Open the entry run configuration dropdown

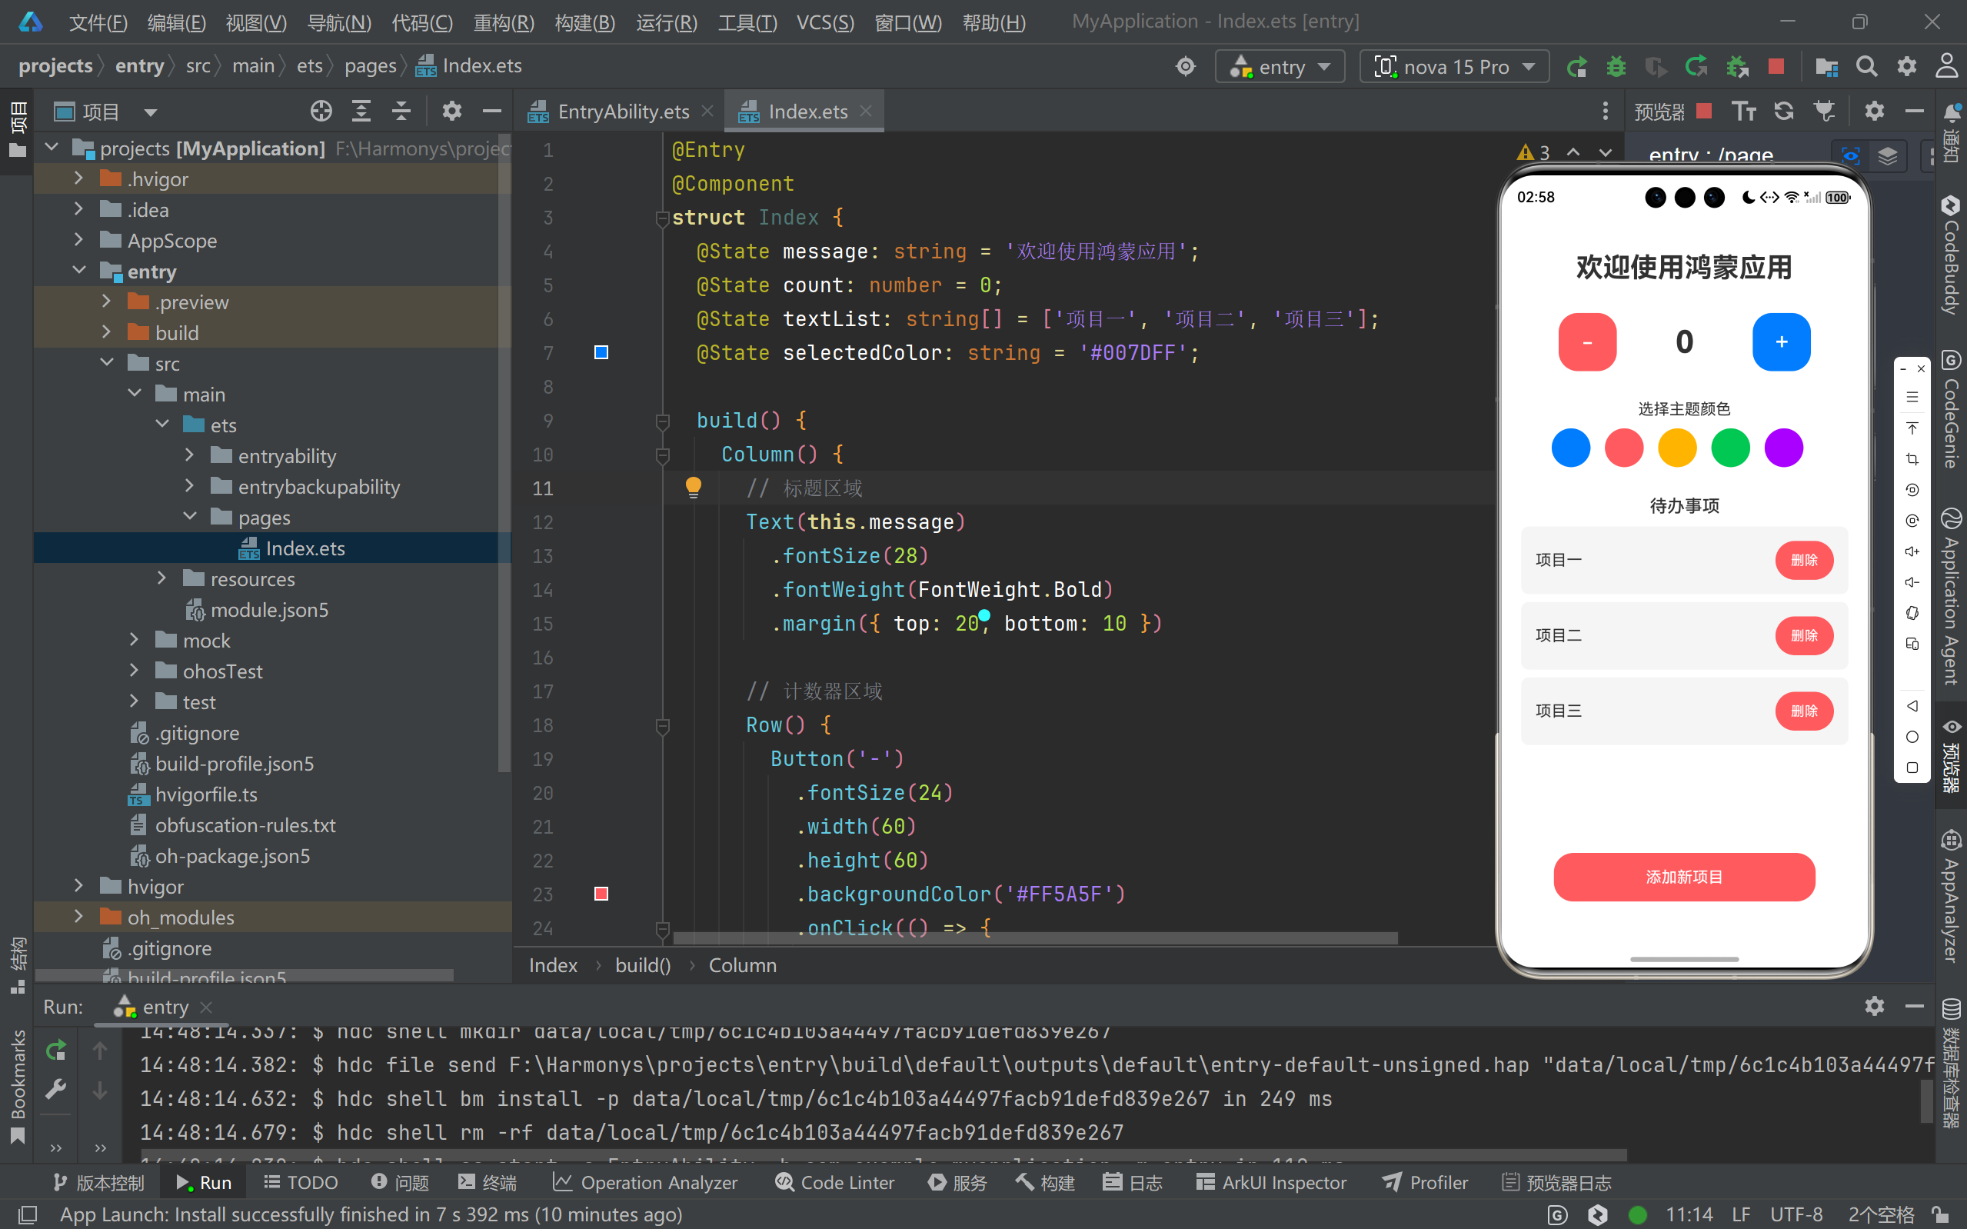tap(1280, 67)
